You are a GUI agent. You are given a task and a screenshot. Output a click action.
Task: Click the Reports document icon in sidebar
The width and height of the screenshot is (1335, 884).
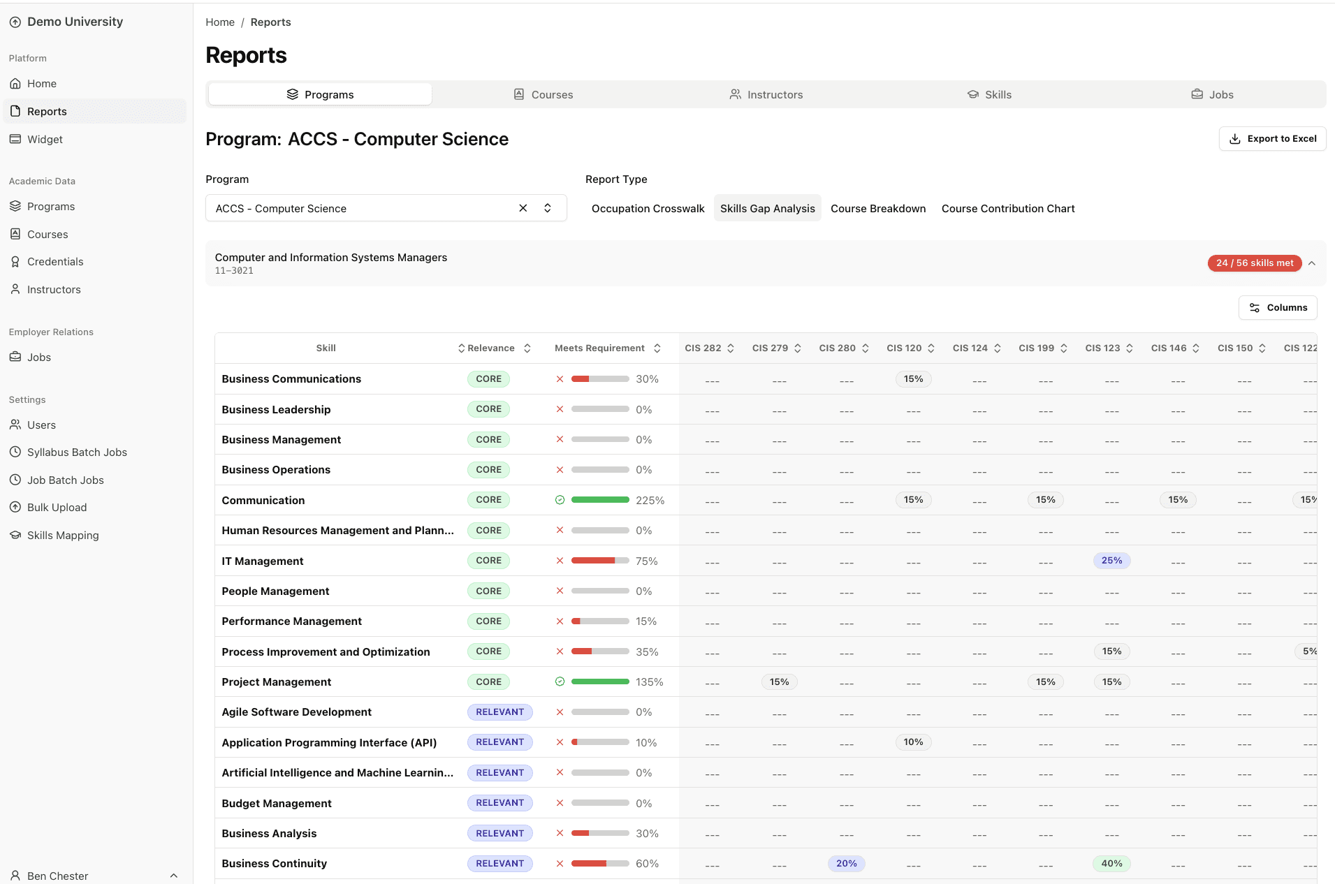[x=15, y=112]
